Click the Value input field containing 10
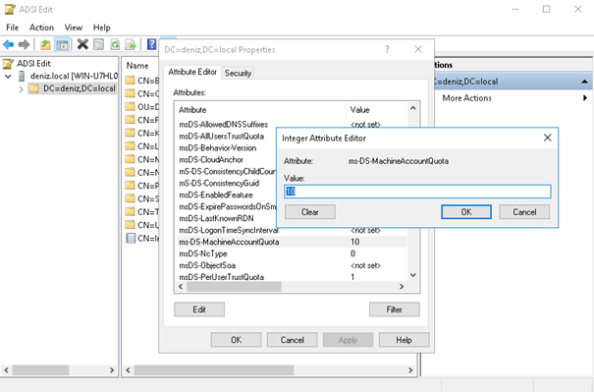Screen dimensions: 594x392 [x=417, y=192]
